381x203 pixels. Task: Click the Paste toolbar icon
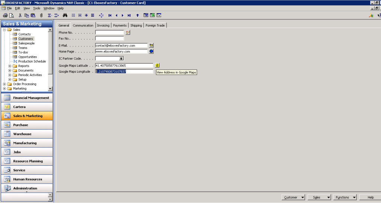coord(33,15)
